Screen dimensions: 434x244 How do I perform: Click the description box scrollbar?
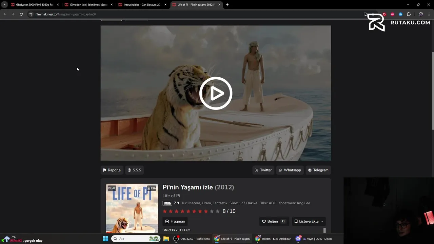[324, 230]
